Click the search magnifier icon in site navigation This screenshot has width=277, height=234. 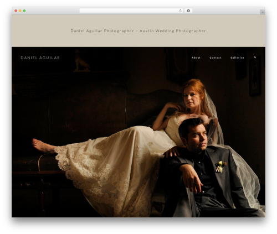255,58
